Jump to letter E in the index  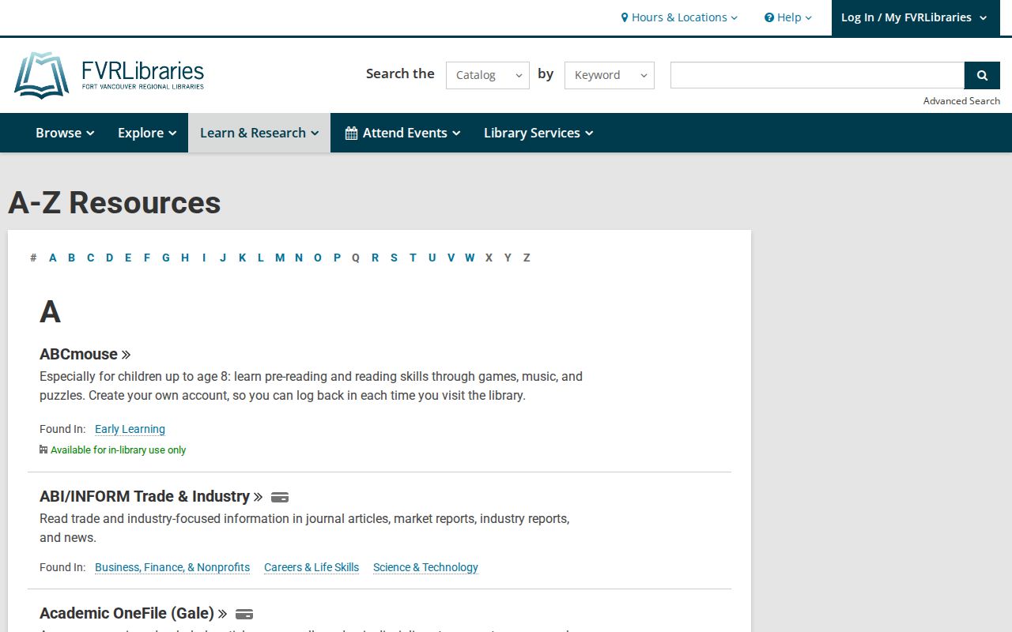[128, 258]
